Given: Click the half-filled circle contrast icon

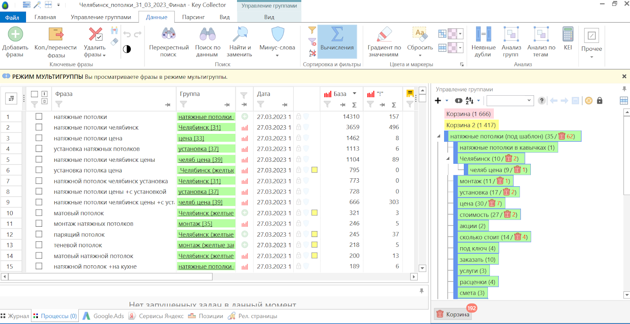Looking at the screenshot, I should click(127, 49).
